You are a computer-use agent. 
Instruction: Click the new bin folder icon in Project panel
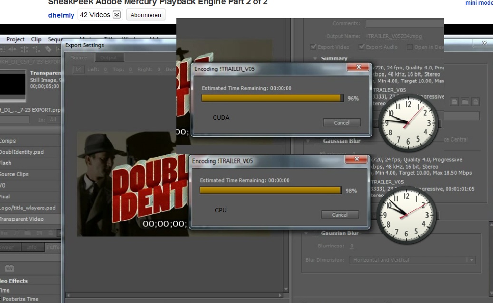click(28, 233)
